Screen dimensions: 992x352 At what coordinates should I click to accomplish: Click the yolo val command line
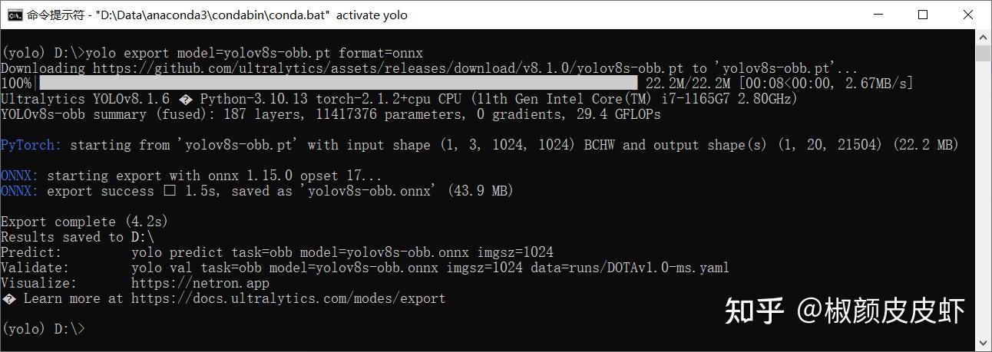[x=430, y=268]
